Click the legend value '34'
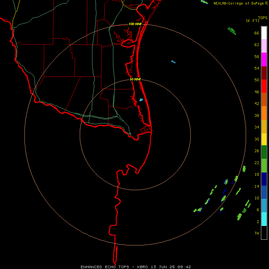 pyautogui.click(x=257, y=127)
